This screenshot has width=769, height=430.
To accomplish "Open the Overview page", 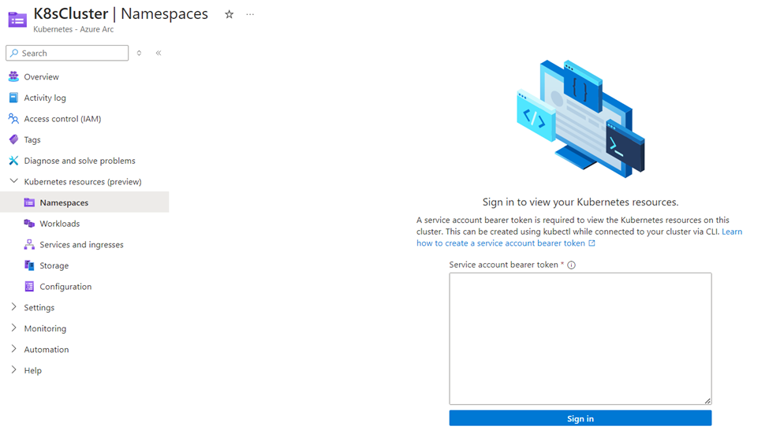I will click(41, 77).
